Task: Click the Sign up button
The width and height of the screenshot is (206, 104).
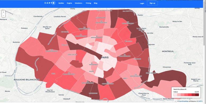Action: click(152, 3)
